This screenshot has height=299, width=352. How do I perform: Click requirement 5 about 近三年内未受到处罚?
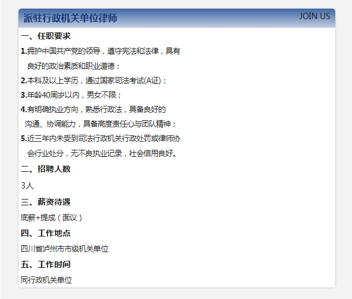[100, 139]
